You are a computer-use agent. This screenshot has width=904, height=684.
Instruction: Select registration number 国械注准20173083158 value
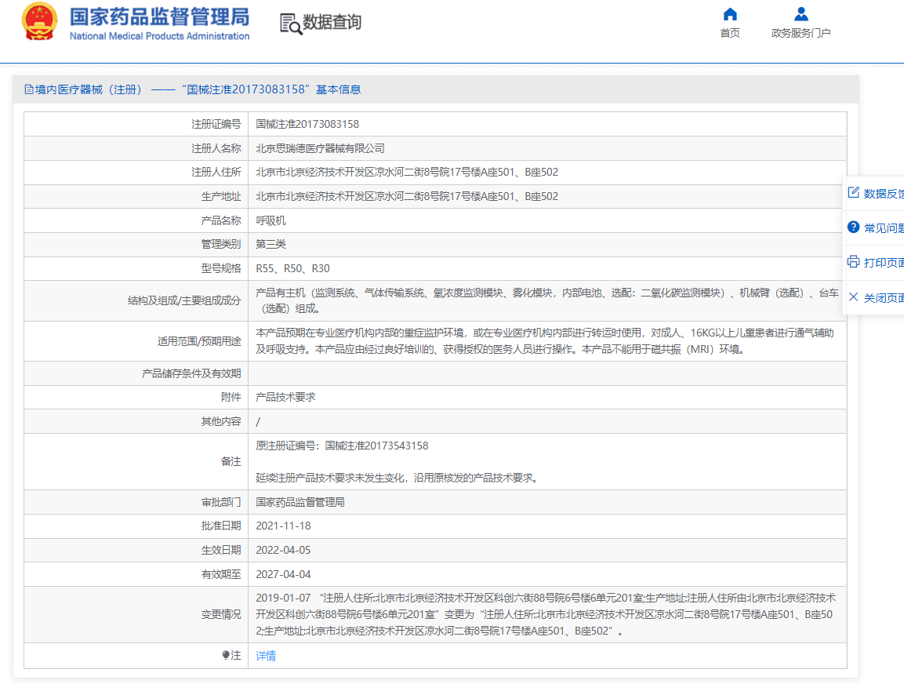307,124
